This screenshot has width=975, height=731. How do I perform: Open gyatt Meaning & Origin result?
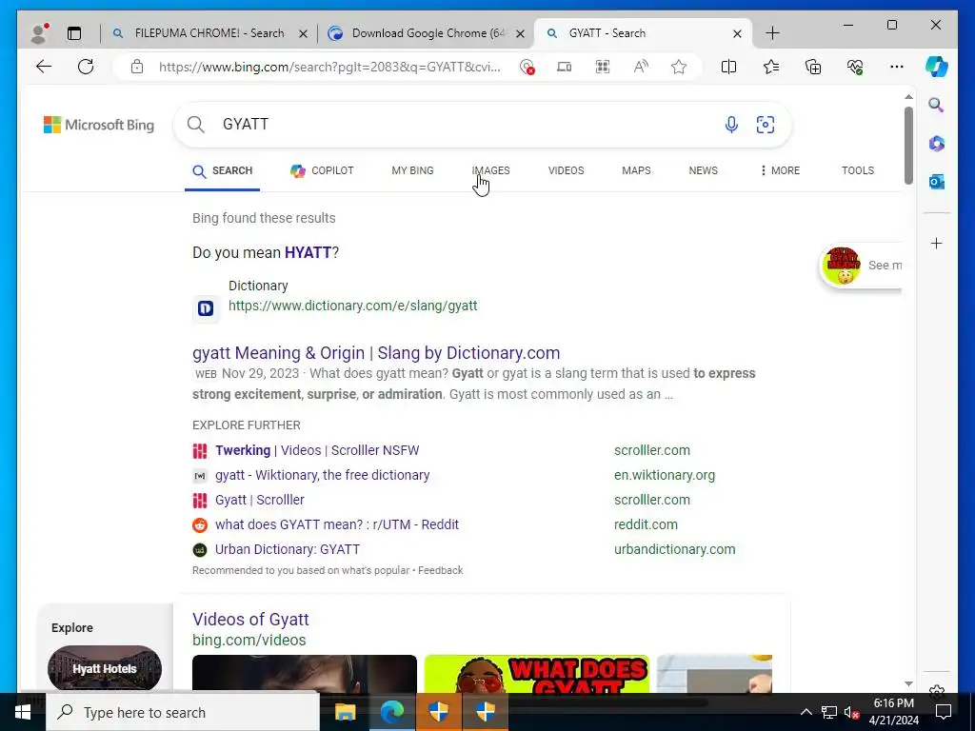[x=376, y=353]
